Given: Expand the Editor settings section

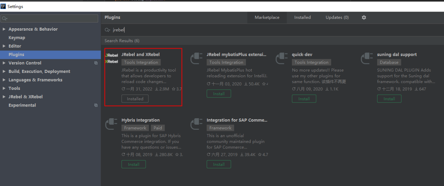Looking at the screenshot, I should (x=4, y=46).
